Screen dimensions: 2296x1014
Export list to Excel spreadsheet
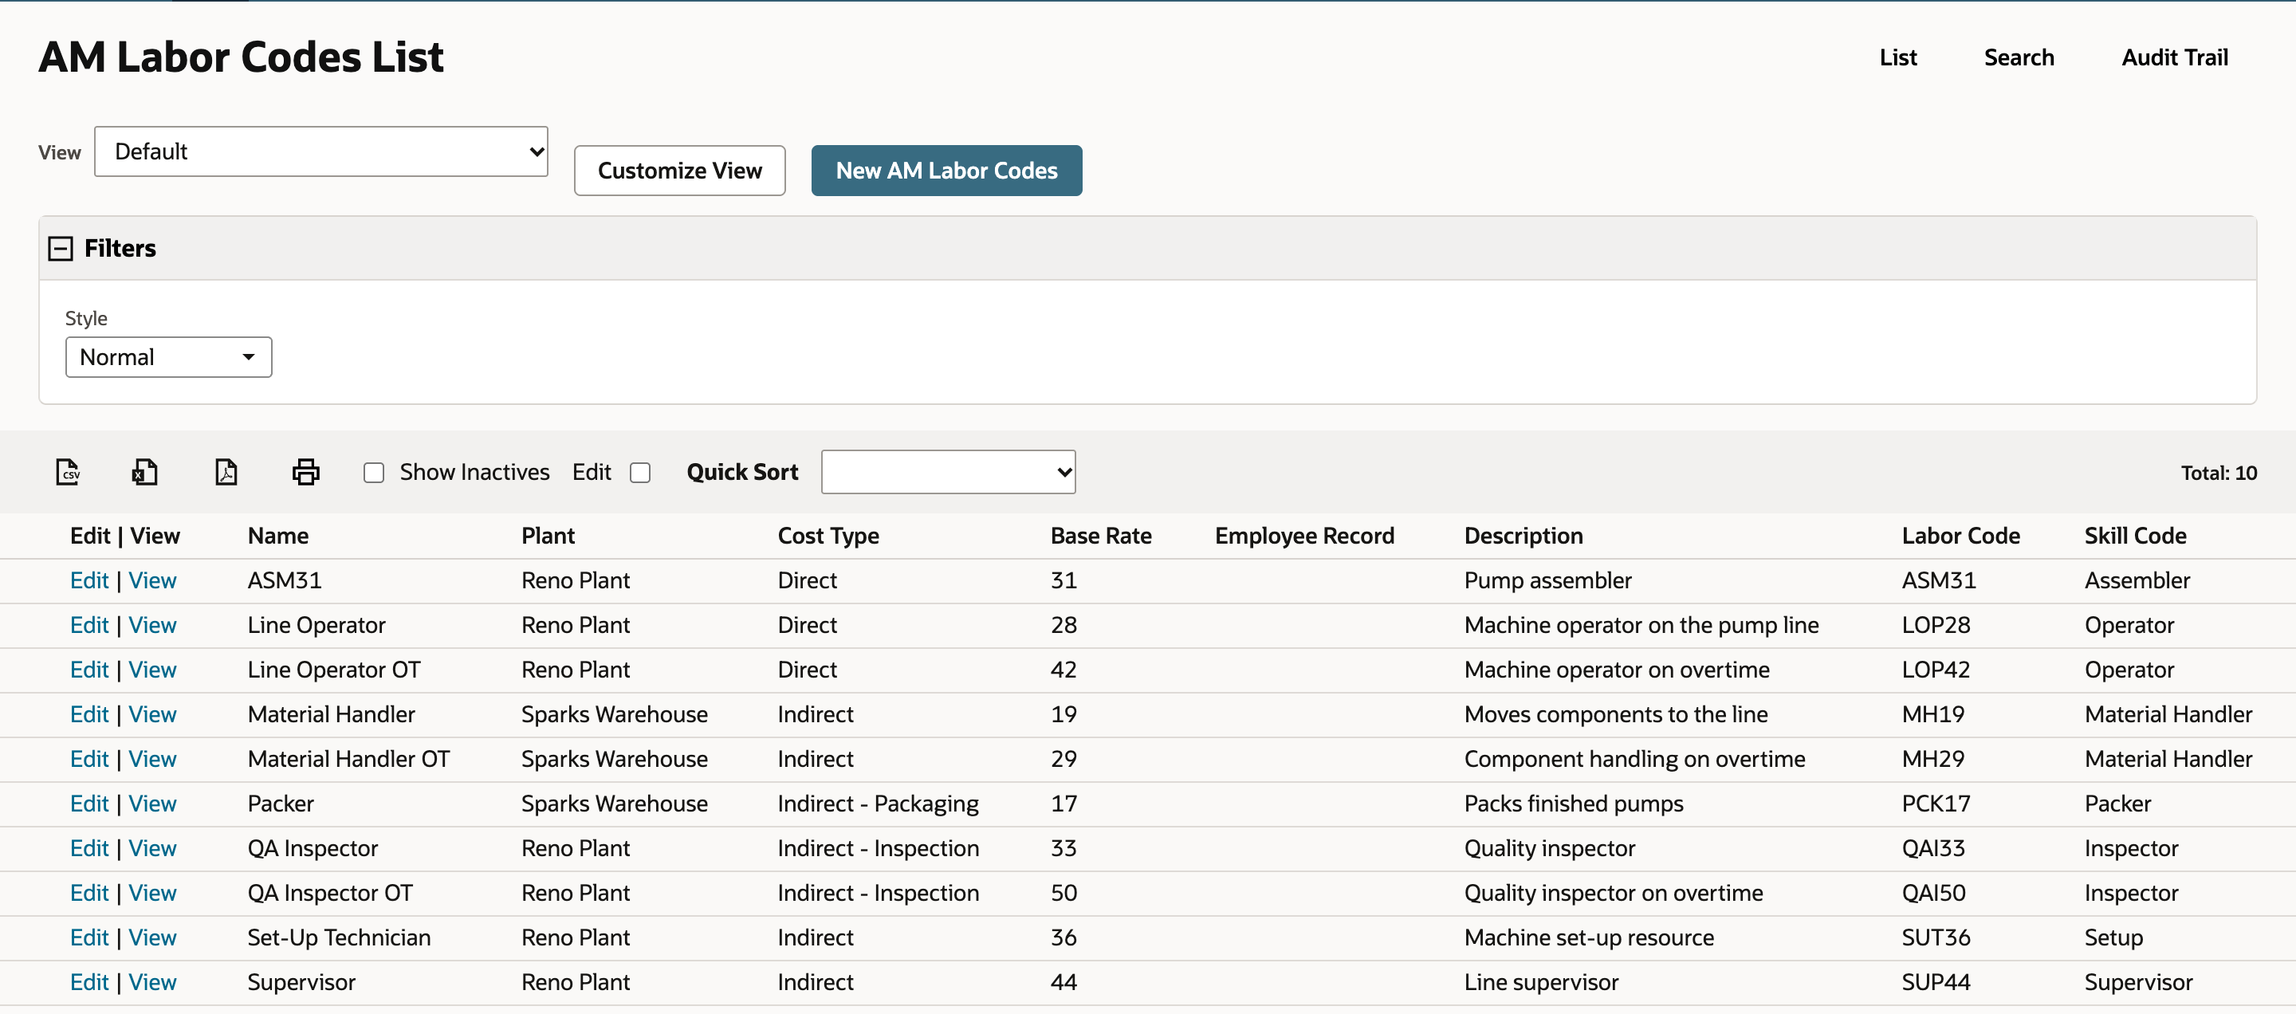(144, 471)
